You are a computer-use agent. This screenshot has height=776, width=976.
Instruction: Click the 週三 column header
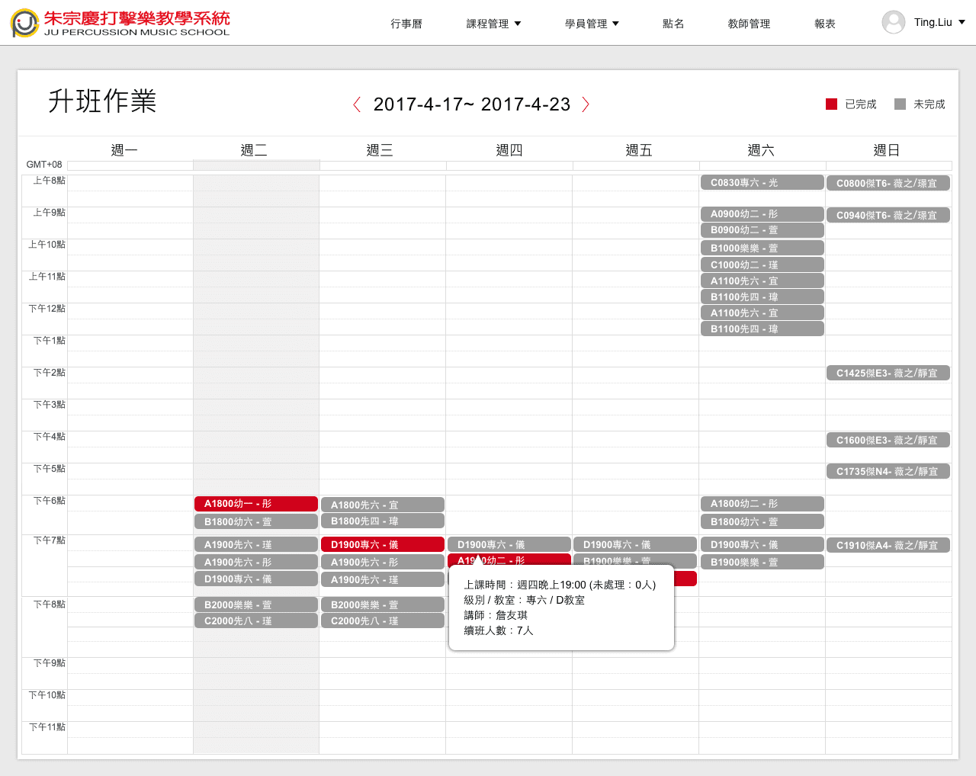pyautogui.click(x=380, y=150)
